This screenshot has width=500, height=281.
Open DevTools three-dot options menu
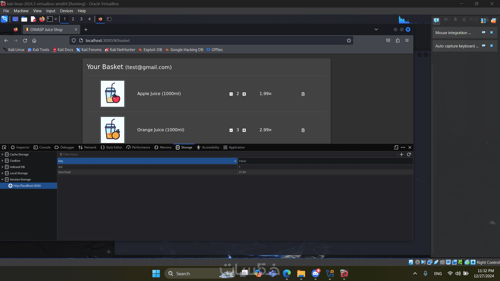tap(403, 147)
